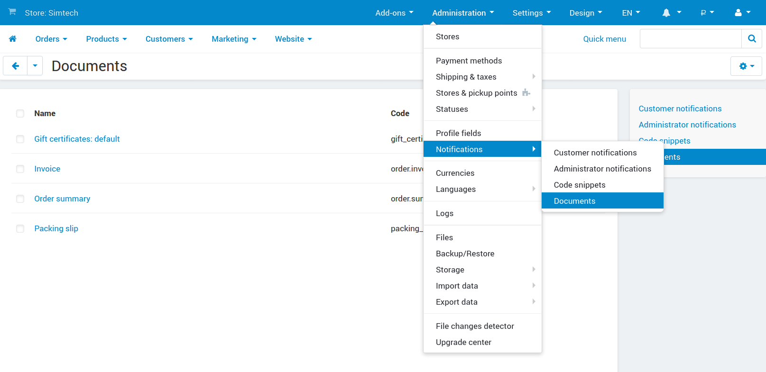Open the Design dropdown menu

pos(586,13)
